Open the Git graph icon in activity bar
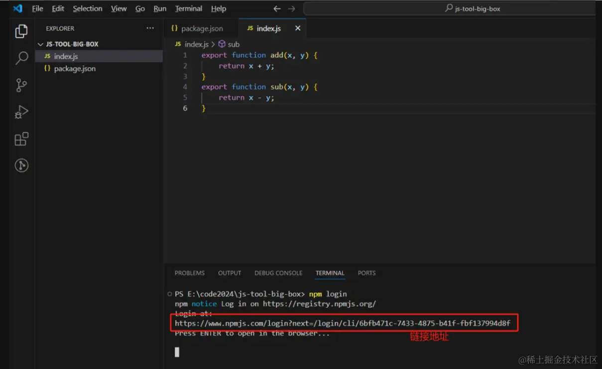 tap(21, 165)
